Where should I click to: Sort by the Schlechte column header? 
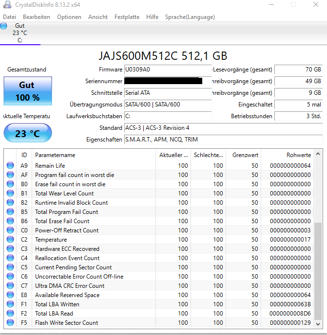point(208,155)
